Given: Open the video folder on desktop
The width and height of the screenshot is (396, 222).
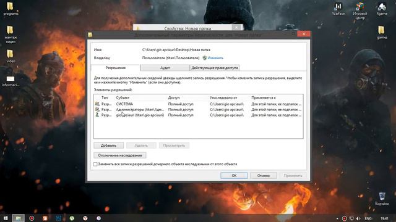Looking at the screenshot, I should [x=11, y=56].
